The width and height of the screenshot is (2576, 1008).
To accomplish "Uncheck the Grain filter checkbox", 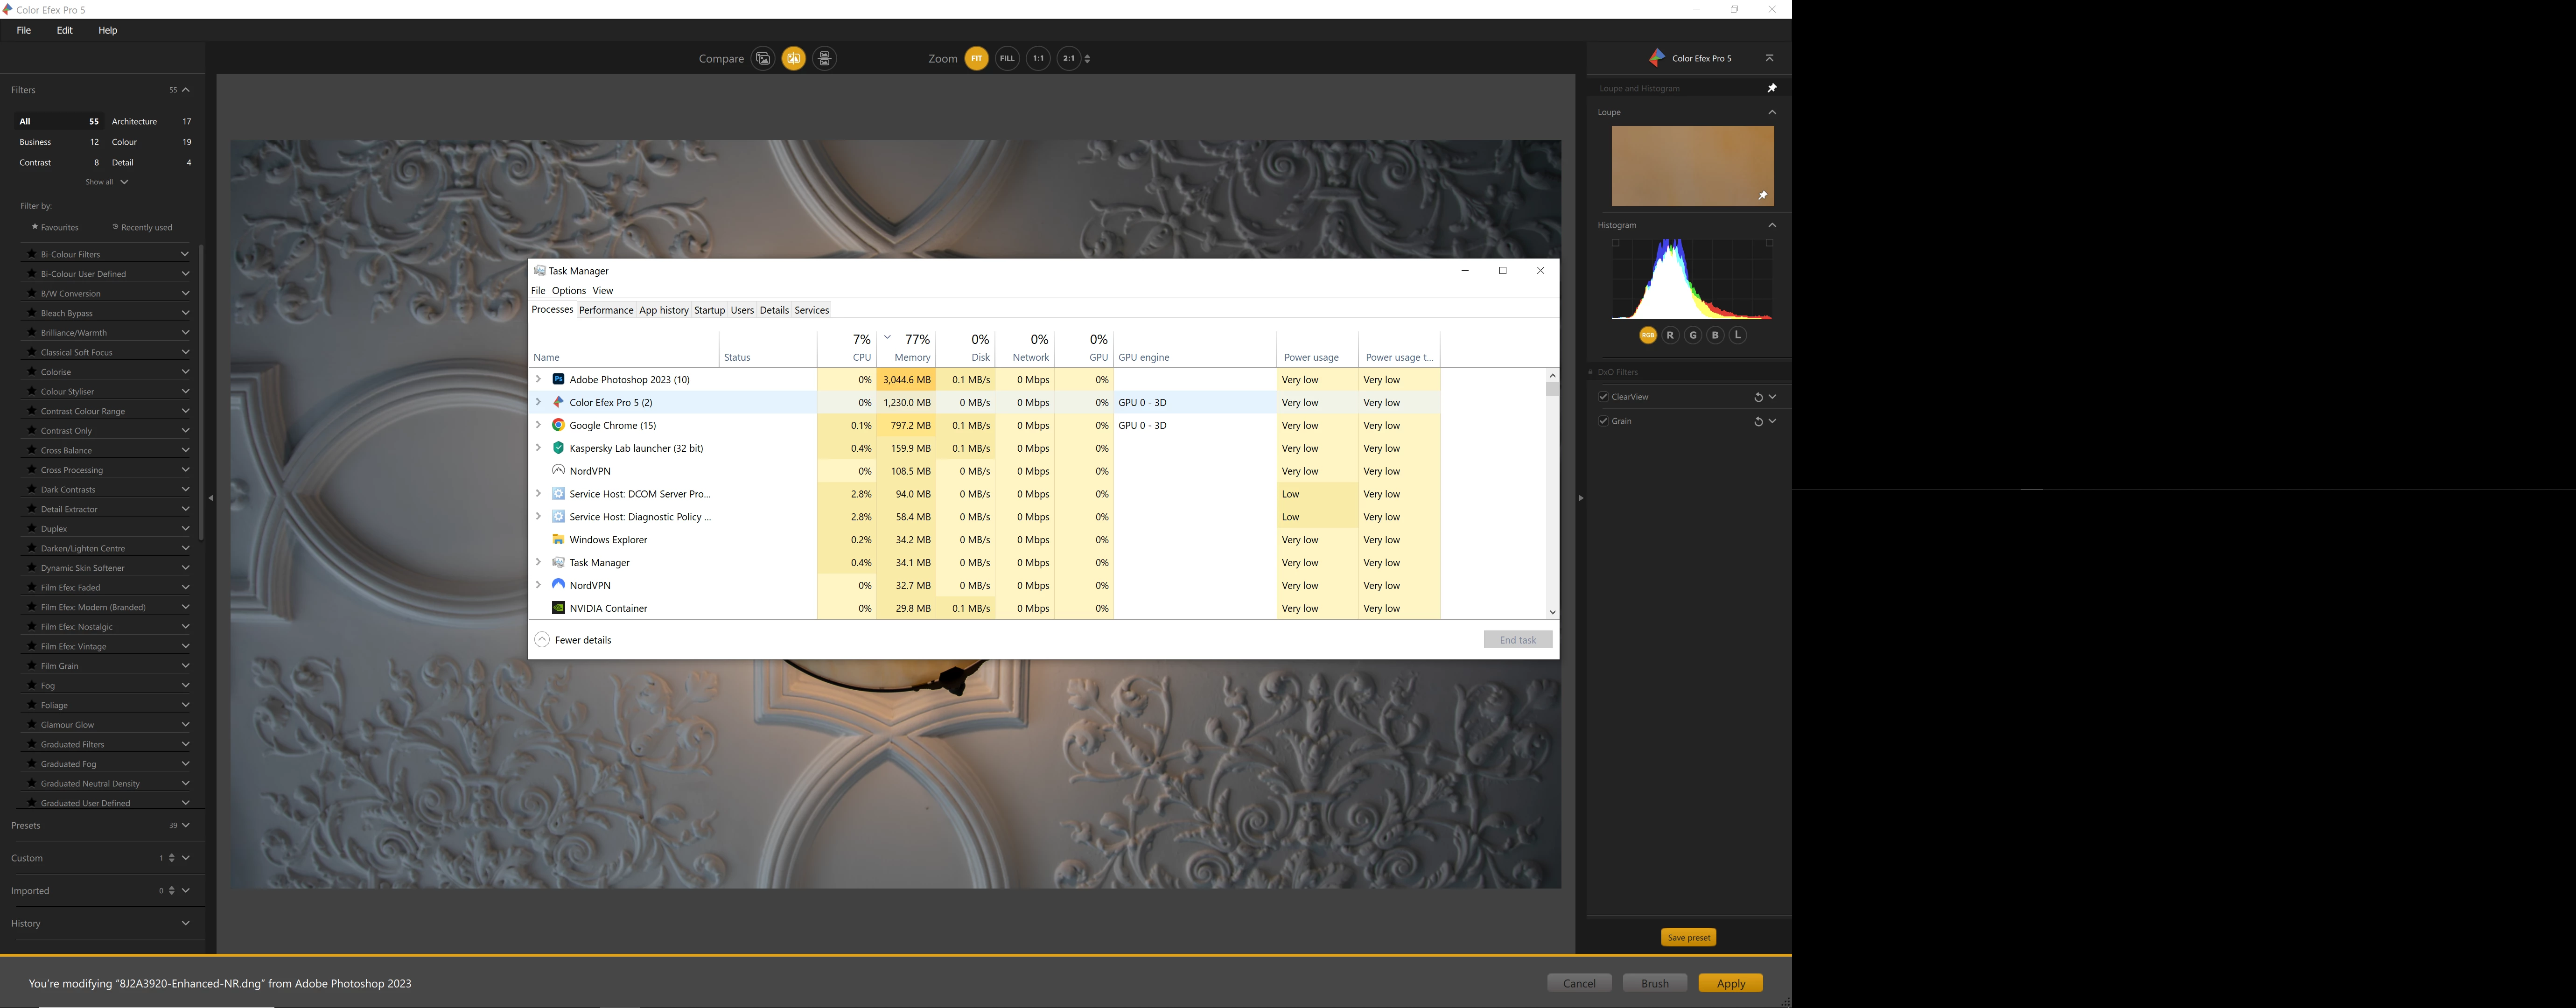I will click(1603, 421).
